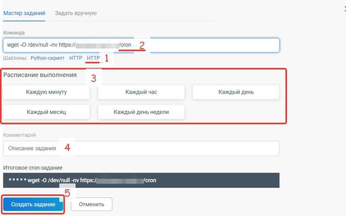Click the Расписание выполнения heading
Screen dimensions: 346x216
tap(40, 75)
